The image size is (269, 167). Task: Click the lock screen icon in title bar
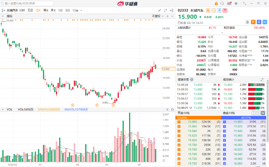pos(216,4)
